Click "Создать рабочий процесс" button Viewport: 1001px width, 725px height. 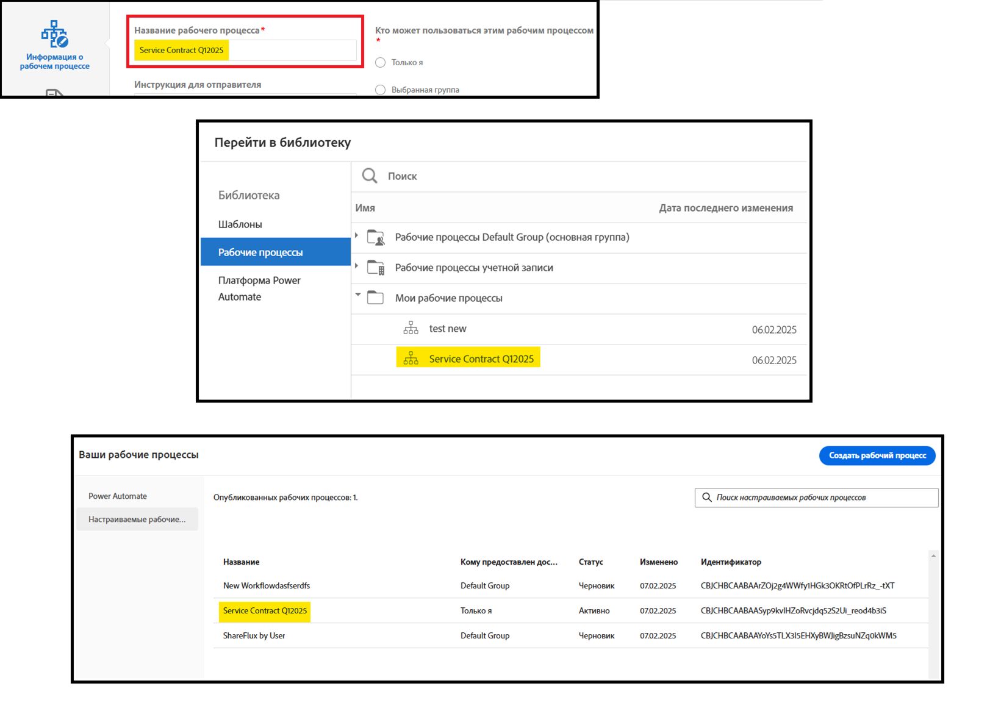(x=877, y=455)
